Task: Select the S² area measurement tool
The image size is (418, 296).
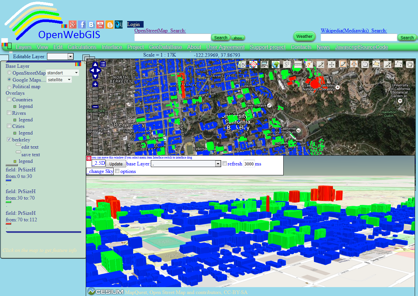Action: point(287,64)
